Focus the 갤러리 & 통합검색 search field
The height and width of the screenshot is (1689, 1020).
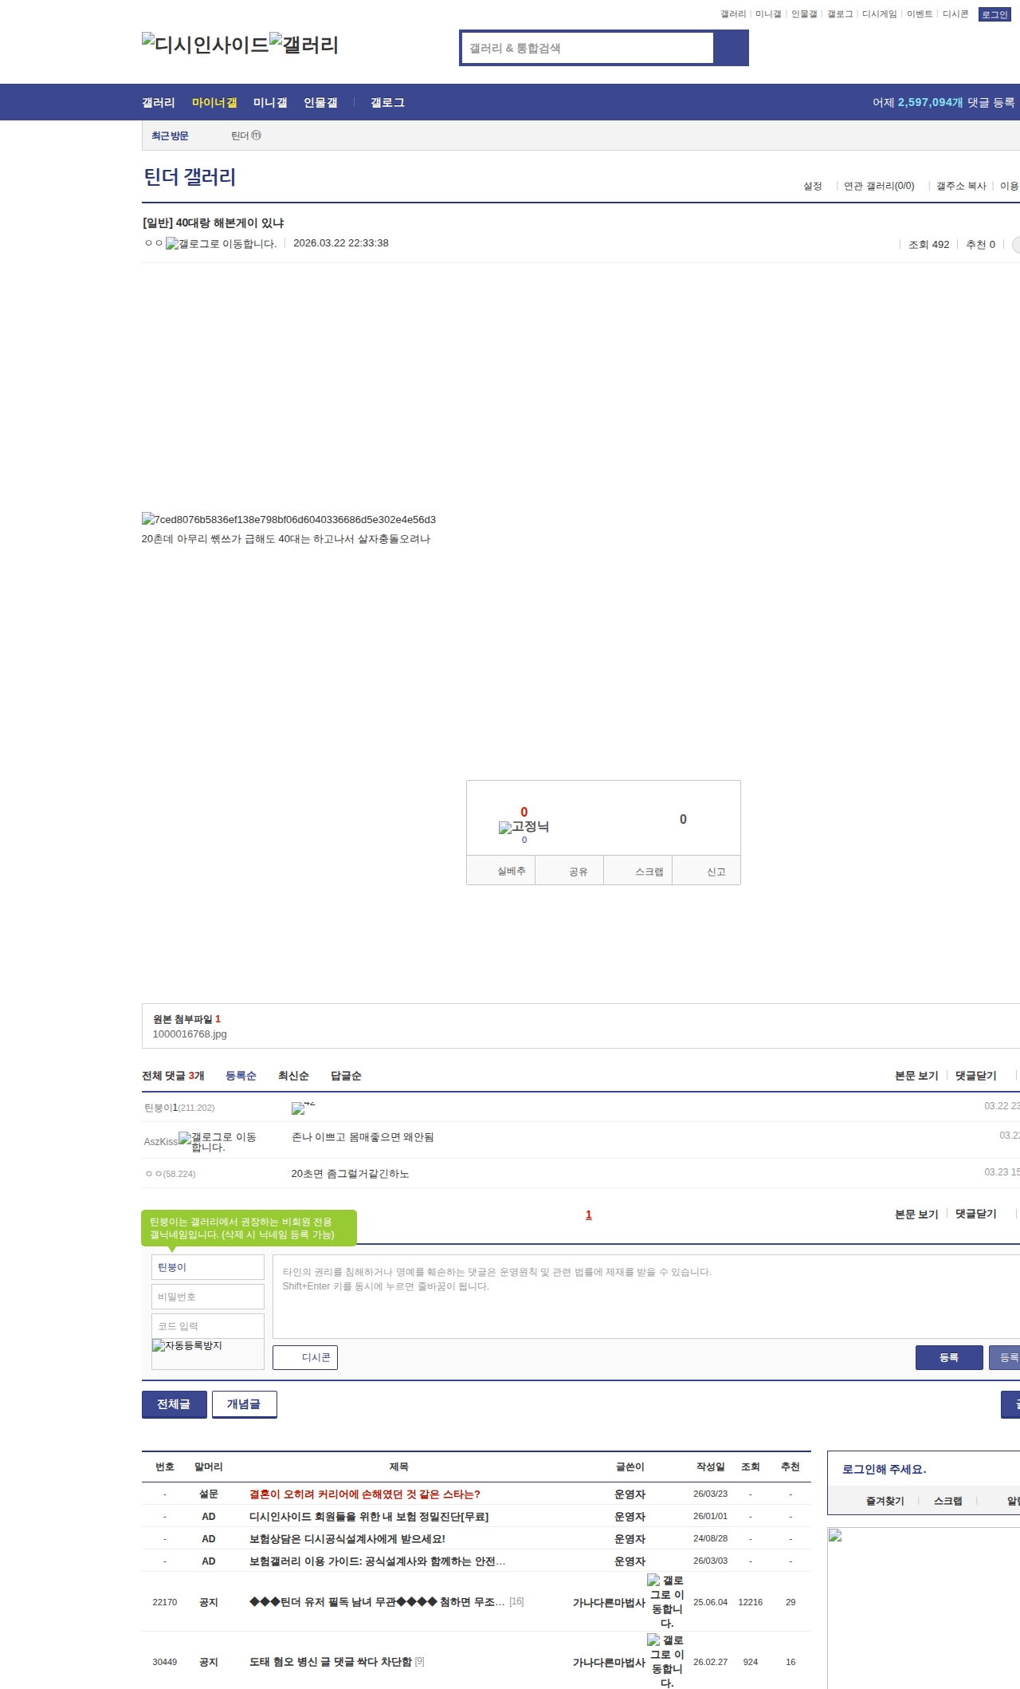point(588,48)
